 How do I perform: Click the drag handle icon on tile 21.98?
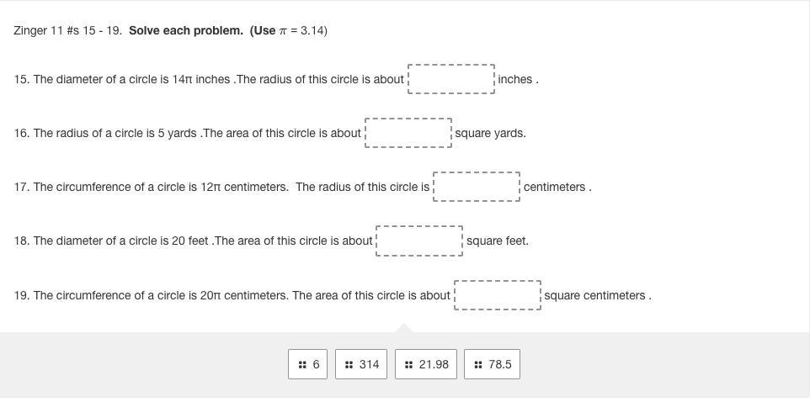tap(409, 365)
